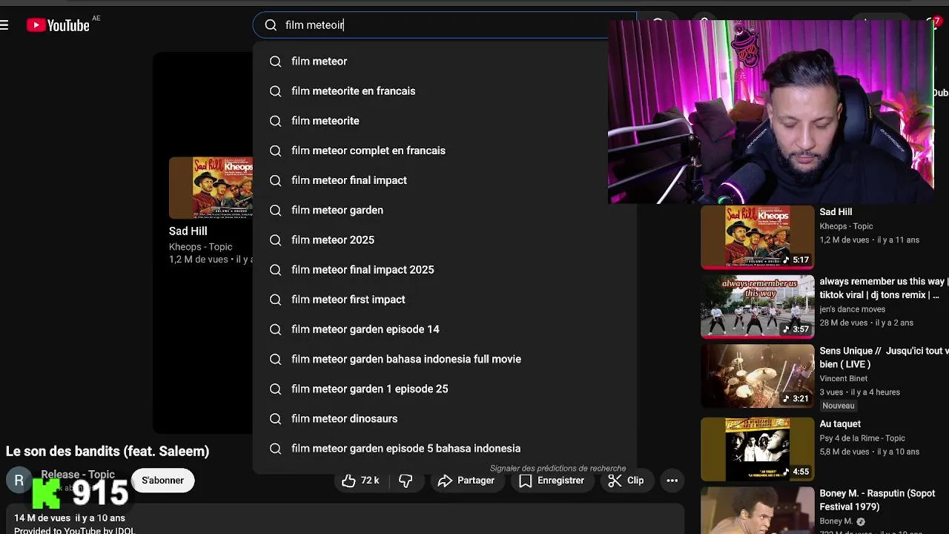The width and height of the screenshot is (949, 534).
Task: Go to YouTube home via logo
Action: pyautogui.click(x=58, y=25)
